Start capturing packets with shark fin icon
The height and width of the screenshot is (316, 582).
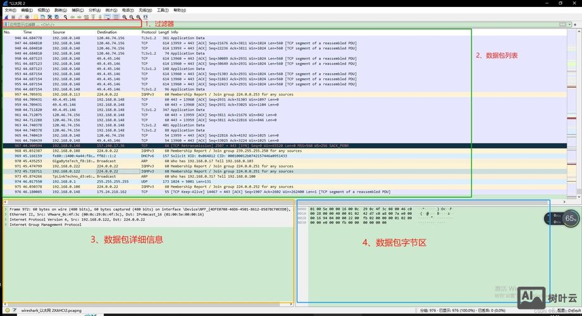[6, 17]
